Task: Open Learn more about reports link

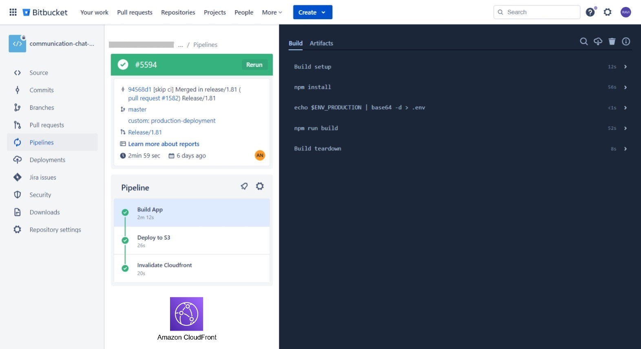Action: (x=164, y=144)
